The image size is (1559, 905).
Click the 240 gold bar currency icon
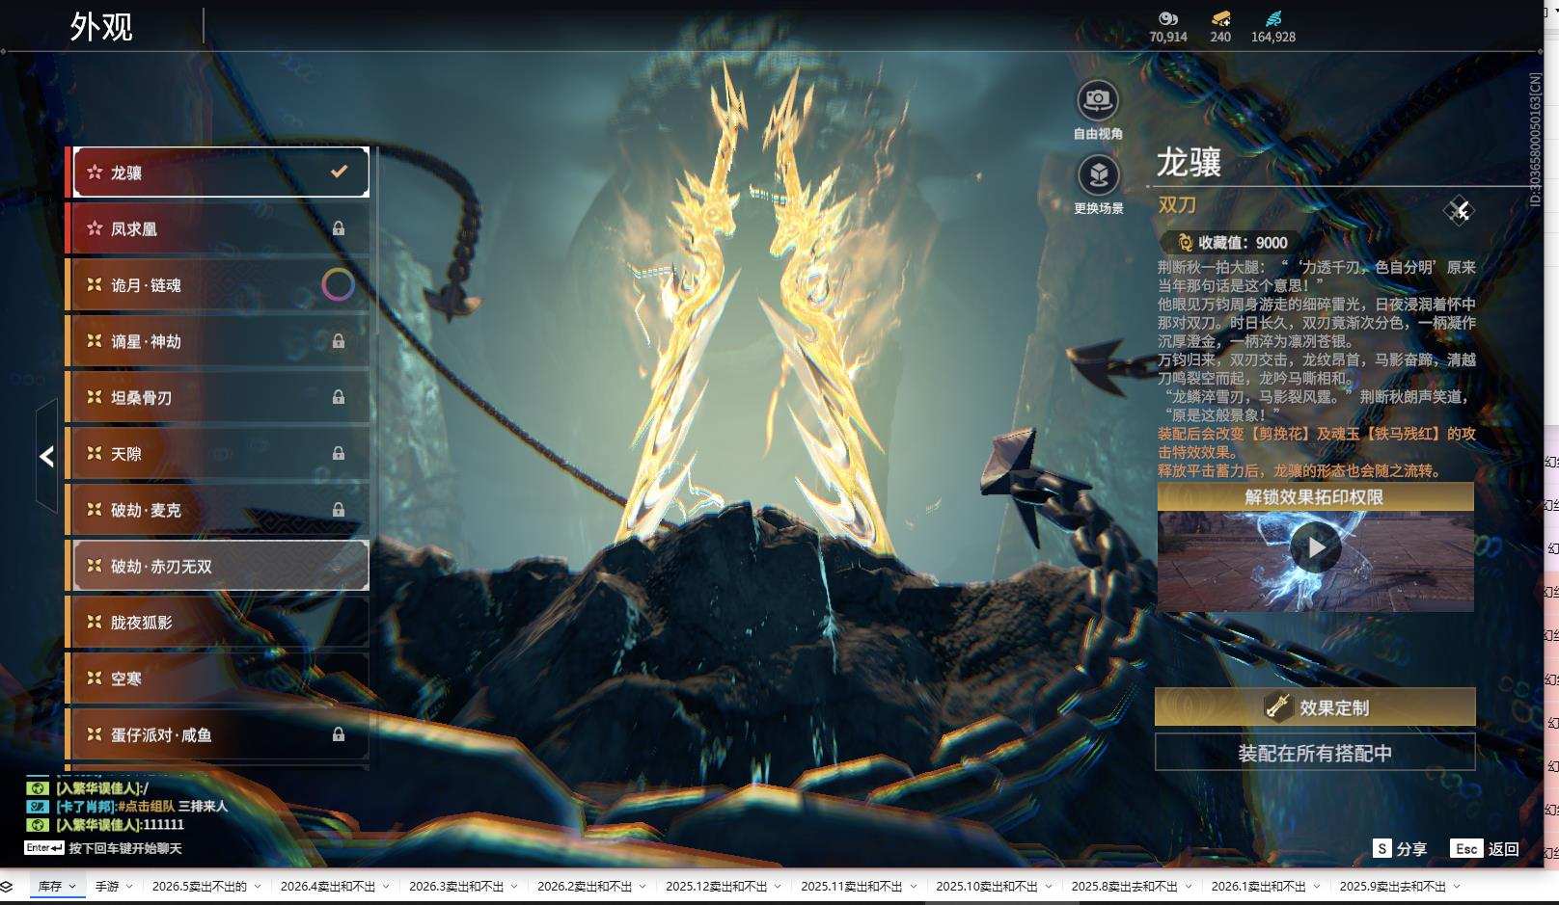coord(1220,18)
